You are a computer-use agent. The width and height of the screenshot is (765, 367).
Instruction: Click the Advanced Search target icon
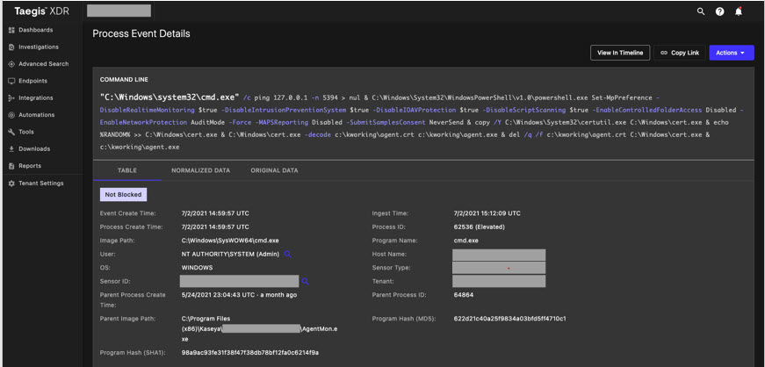11,64
